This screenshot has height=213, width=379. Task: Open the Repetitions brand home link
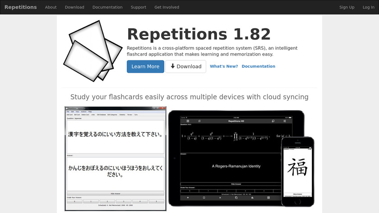tap(21, 7)
